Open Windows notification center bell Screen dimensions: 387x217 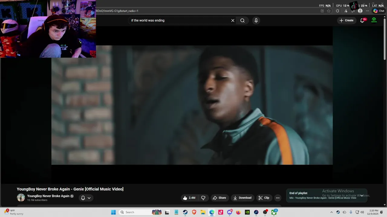[x=382, y=212]
